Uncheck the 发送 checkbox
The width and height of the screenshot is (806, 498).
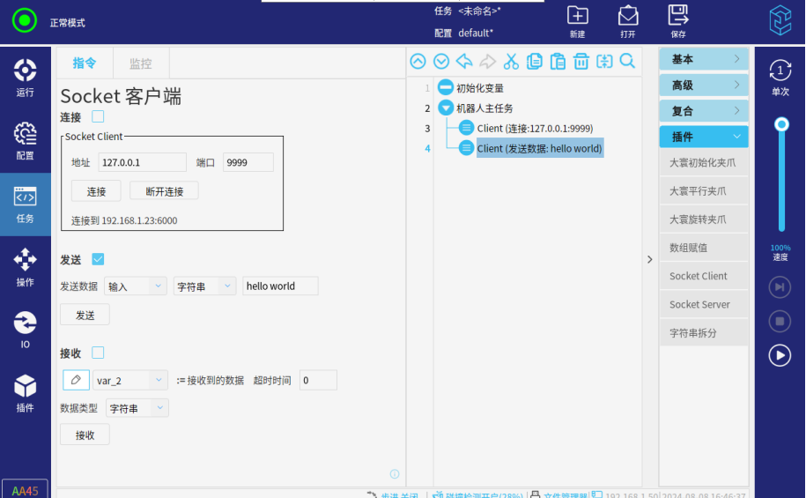(x=99, y=259)
